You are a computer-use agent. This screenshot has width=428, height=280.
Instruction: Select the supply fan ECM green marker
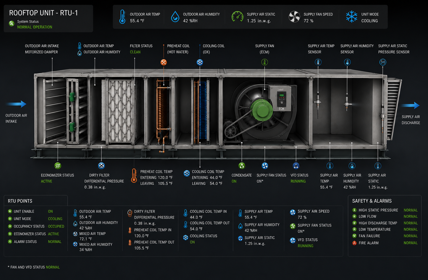pos(264,62)
